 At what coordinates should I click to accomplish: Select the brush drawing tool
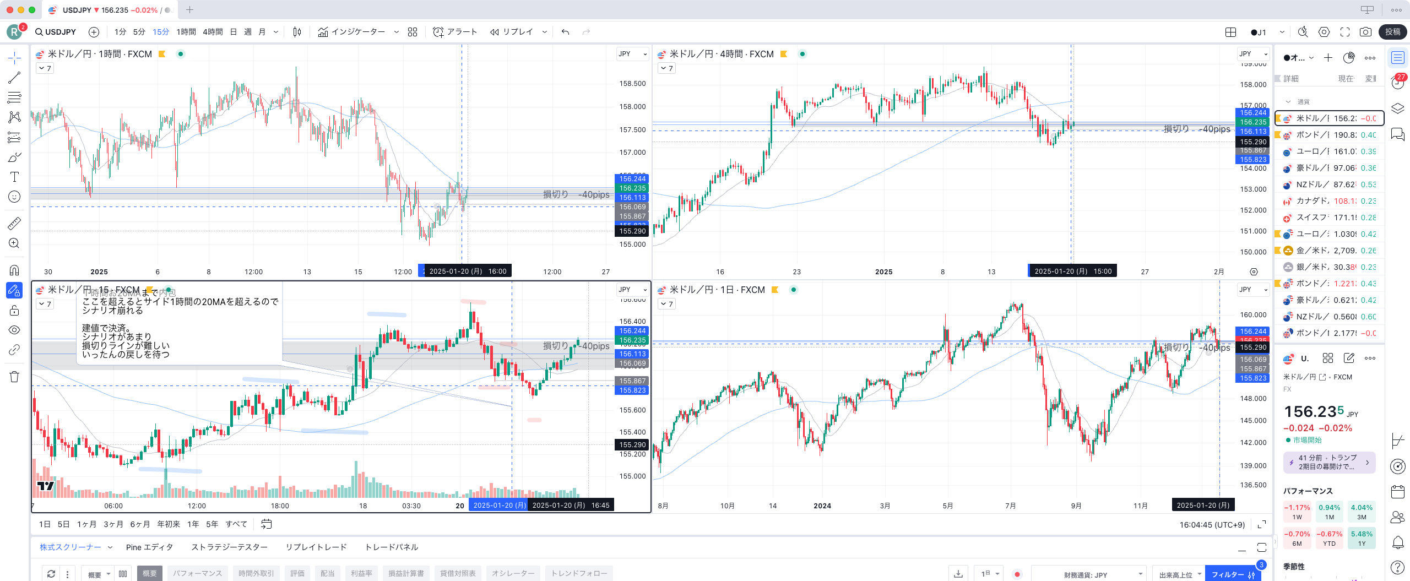14,157
